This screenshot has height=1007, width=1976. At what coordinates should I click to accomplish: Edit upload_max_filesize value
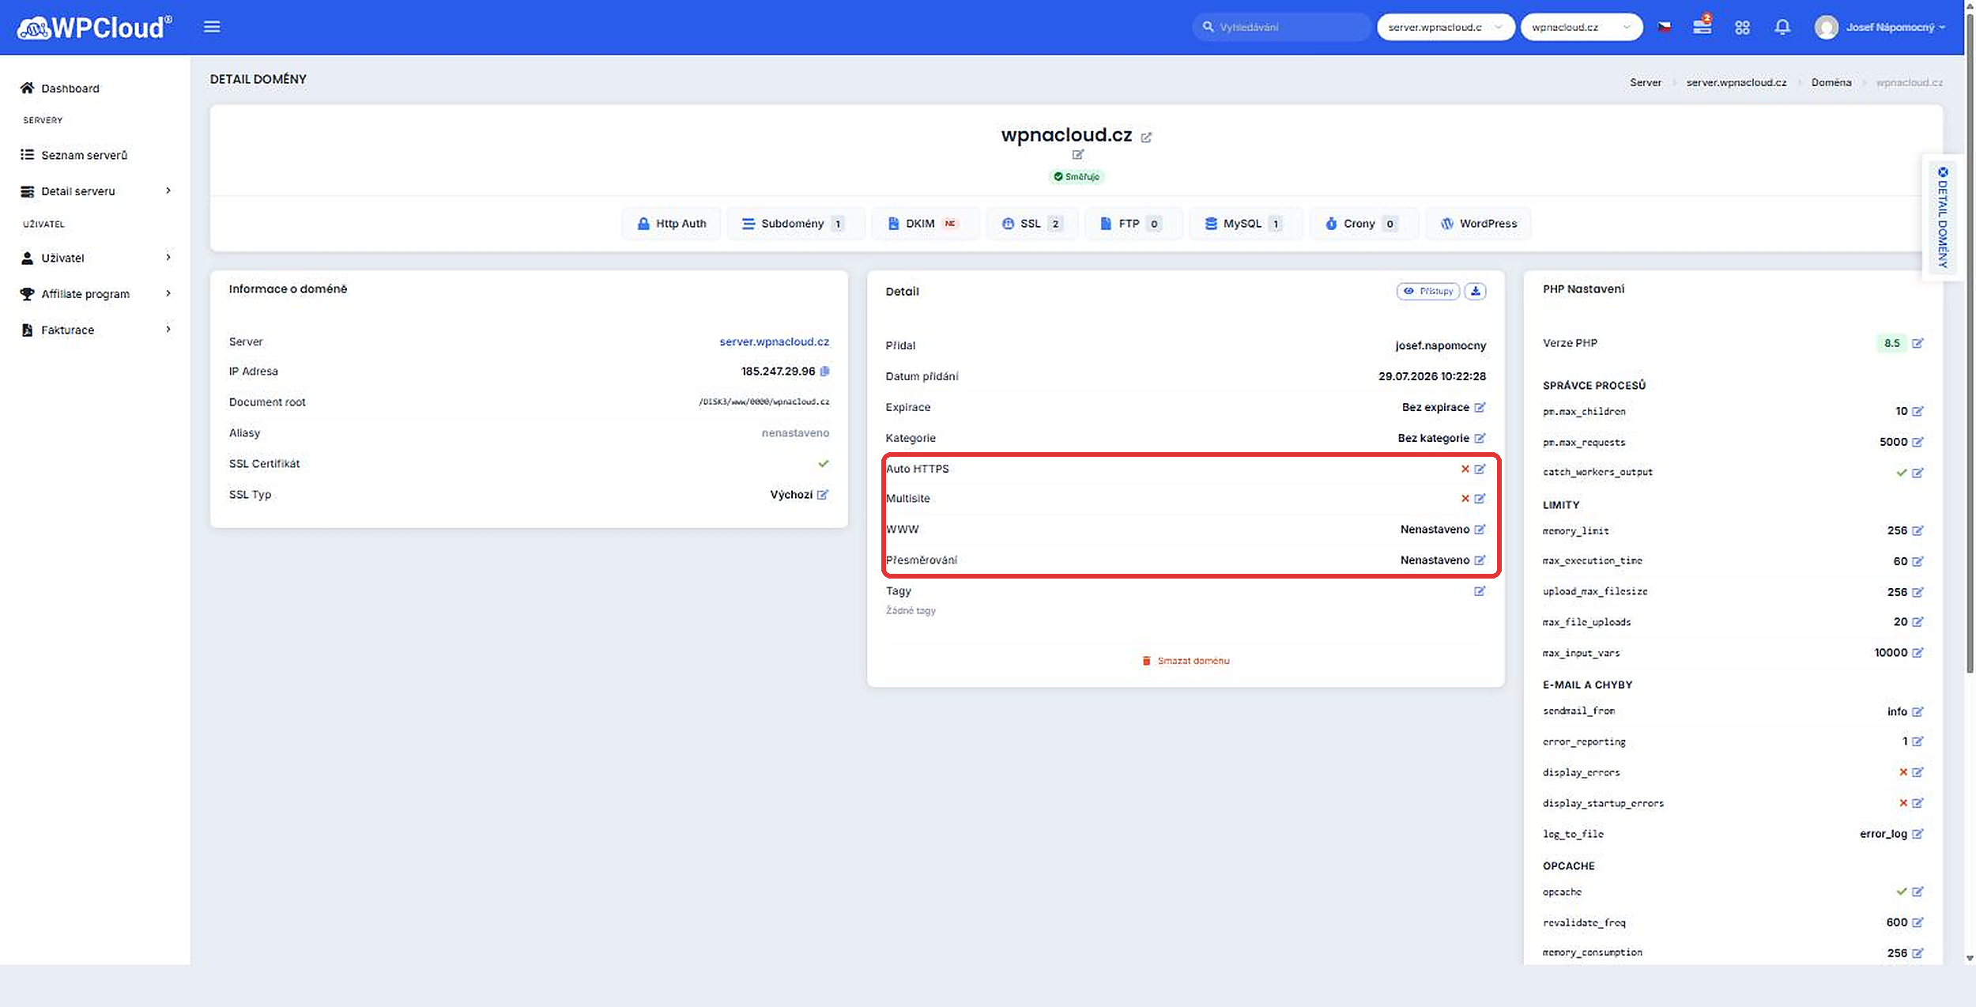1918,593
